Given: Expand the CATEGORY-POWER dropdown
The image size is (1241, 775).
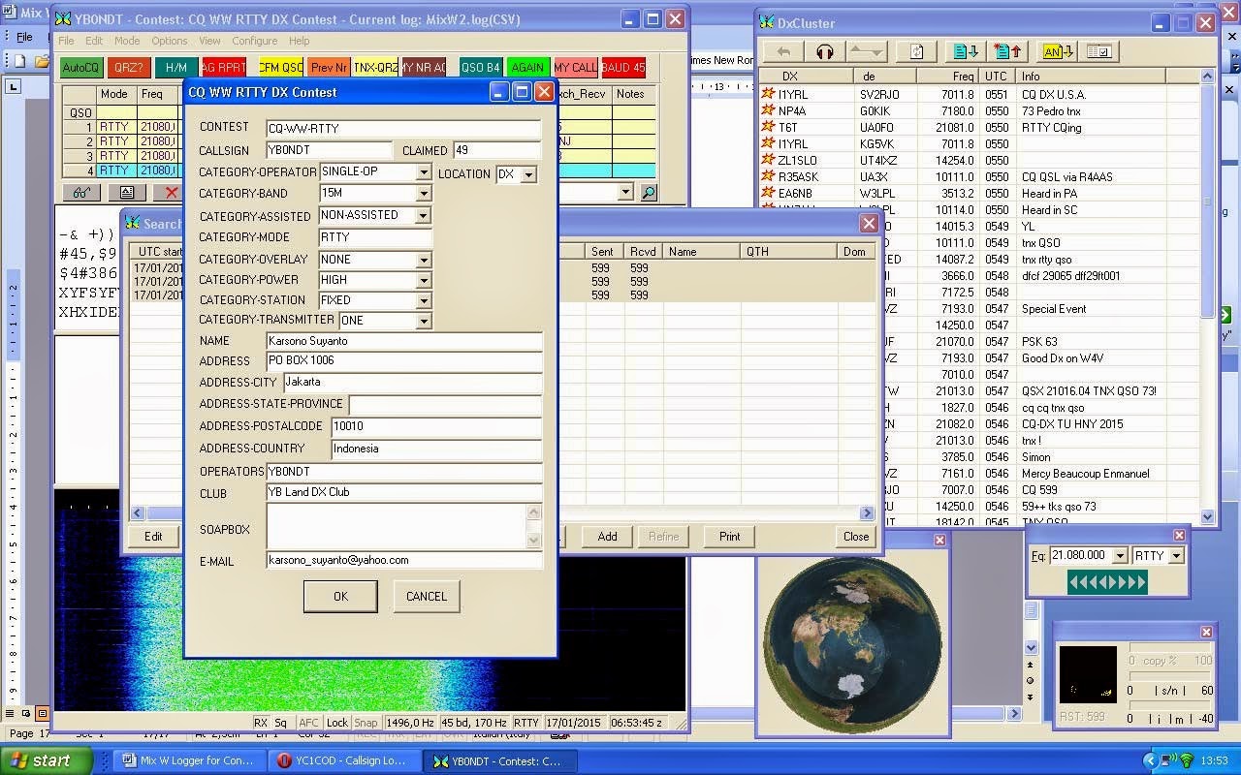Looking at the screenshot, I should [424, 280].
